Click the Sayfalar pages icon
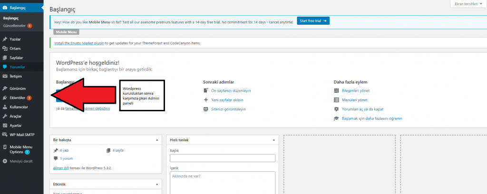This screenshot has height=194, width=487. [x=5, y=58]
